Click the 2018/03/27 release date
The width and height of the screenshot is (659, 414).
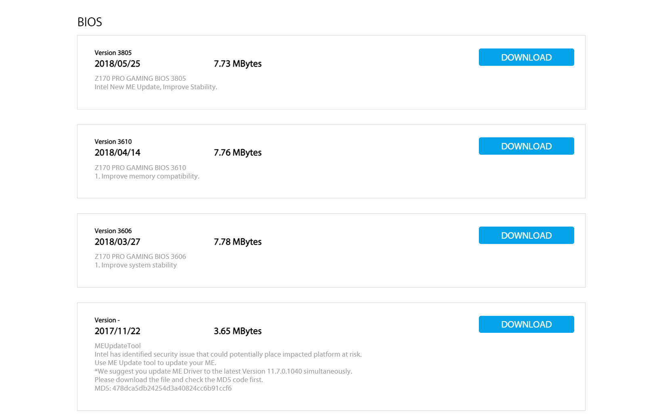[x=118, y=242]
